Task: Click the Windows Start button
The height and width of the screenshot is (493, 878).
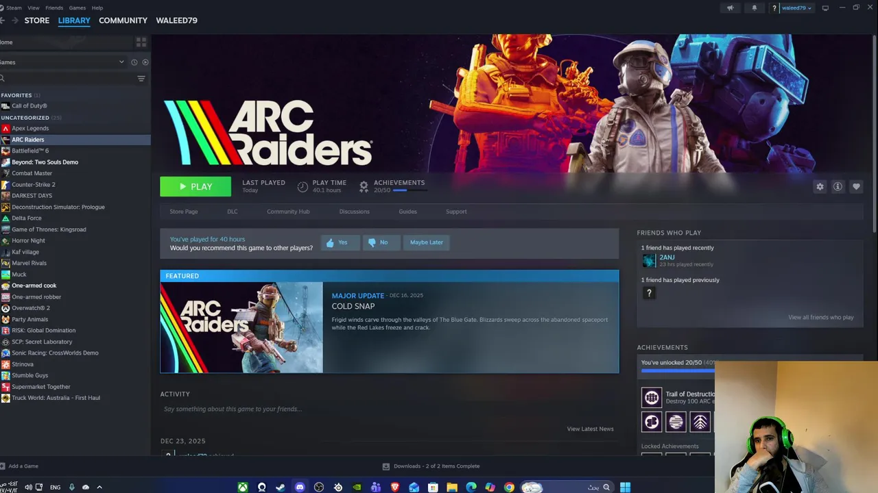Action: point(625,488)
